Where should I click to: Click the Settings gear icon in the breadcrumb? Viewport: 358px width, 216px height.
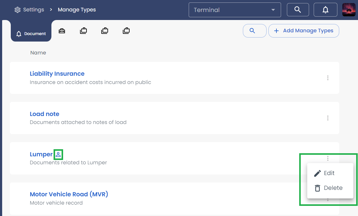coord(18,10)
